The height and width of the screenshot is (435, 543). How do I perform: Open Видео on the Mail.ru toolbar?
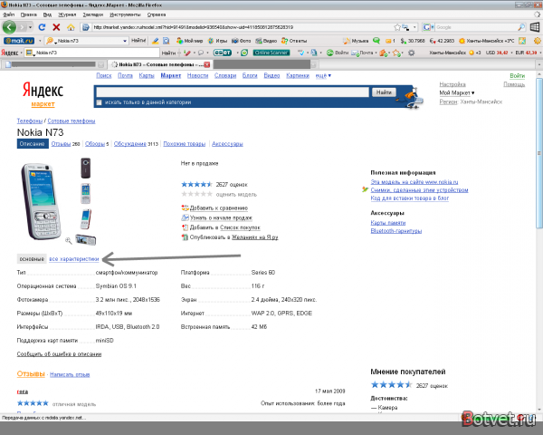(266, 41)
